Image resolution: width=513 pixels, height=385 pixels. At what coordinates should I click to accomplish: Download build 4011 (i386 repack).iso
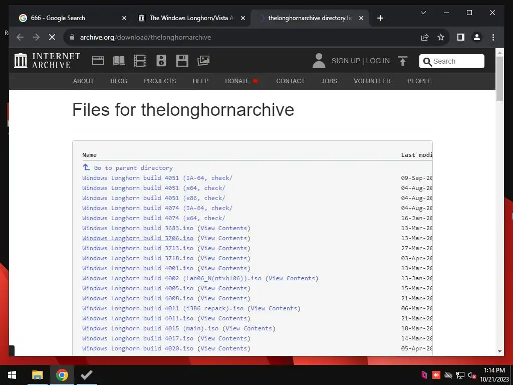163,308
